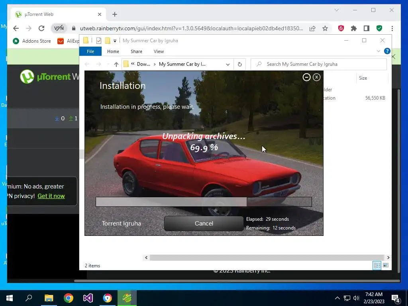Open the Windows Start menu
The width and height of the screenshot is (408, 306).
click(x=10, y=298)
